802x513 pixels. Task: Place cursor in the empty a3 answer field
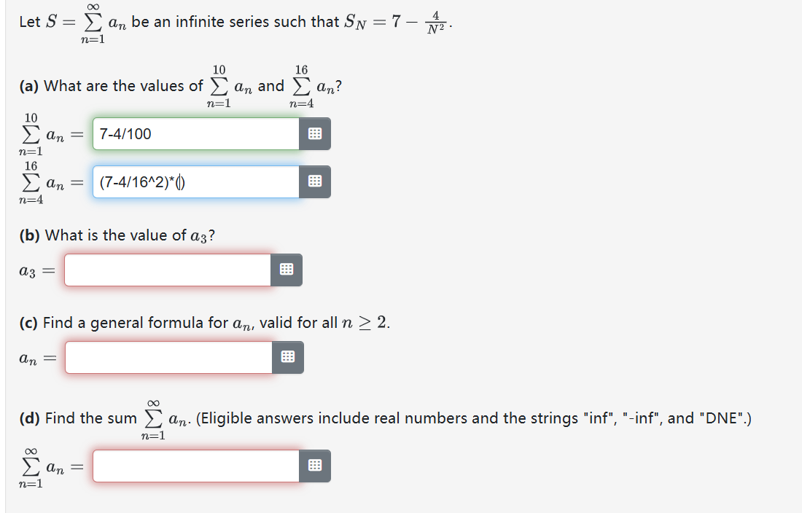click(x=168, y=269)
